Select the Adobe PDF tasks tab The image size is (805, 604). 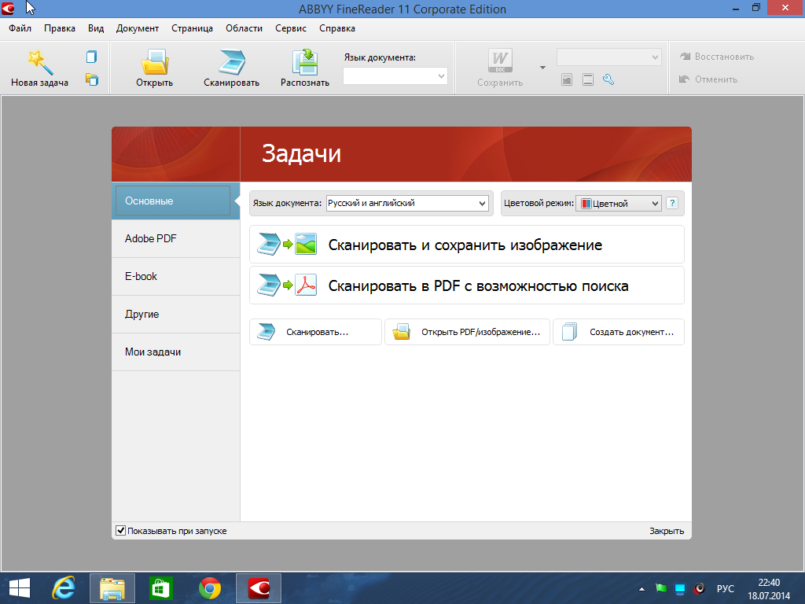[175, 238]
